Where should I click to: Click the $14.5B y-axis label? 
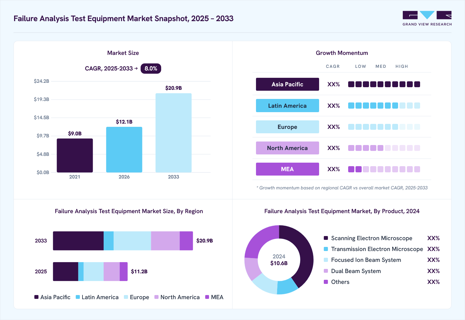pos(41,117)
